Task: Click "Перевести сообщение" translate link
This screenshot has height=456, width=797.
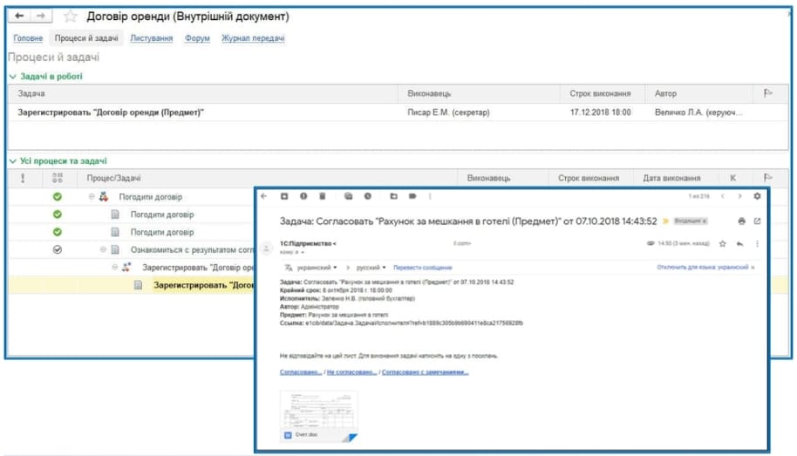Action: click(x=424, y=267)
